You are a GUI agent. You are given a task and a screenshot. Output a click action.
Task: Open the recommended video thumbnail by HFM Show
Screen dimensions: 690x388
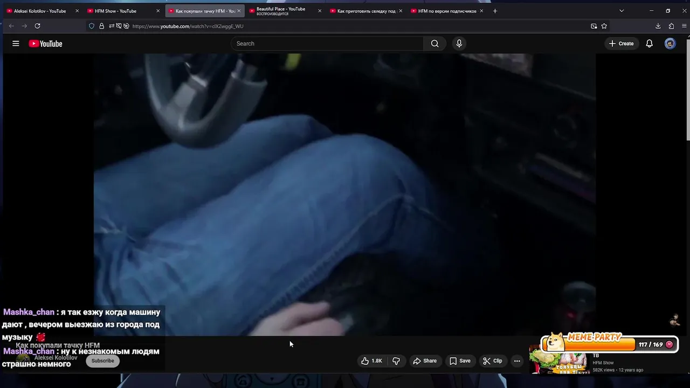coord(558,361)
